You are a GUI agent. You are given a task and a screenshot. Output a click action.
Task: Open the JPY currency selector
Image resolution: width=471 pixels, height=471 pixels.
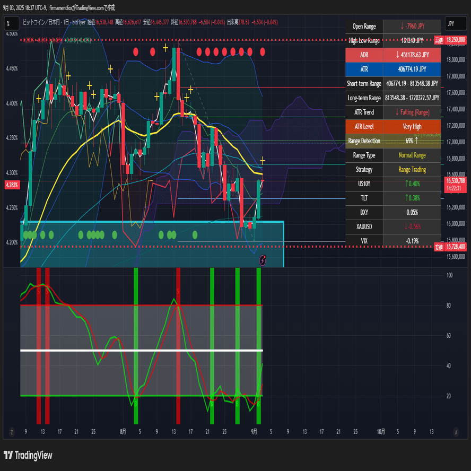[456, 24]
